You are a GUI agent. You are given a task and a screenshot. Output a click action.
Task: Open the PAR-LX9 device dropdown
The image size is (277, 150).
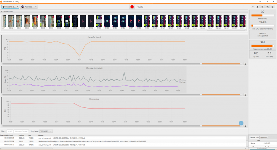[x=10, y=7]
